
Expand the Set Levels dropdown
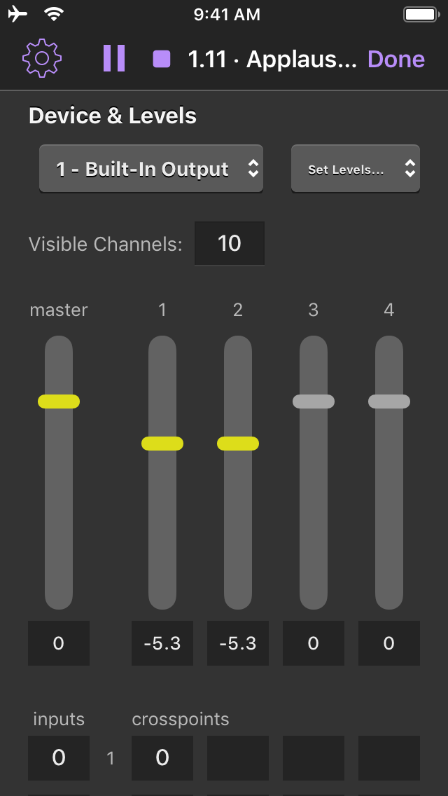[x=356, y=169]
